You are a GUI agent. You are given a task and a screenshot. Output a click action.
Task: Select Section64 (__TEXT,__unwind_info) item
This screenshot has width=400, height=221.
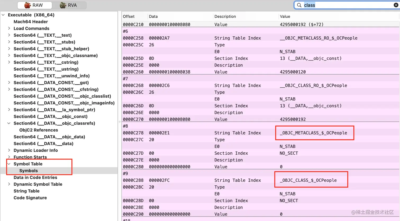(52, 76)
